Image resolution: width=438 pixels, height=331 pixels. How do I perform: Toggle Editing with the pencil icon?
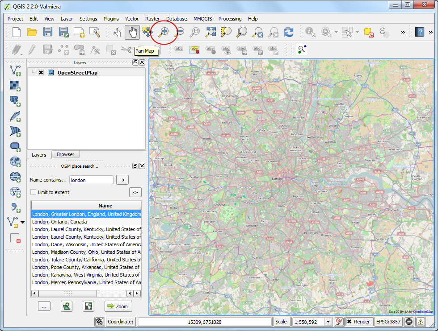[x=32, y=50]
